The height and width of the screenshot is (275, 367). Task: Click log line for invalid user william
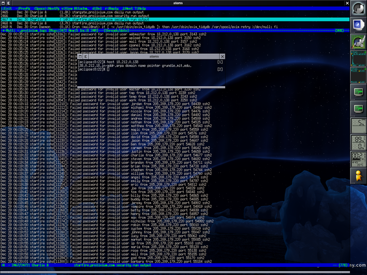coord(106,174)
